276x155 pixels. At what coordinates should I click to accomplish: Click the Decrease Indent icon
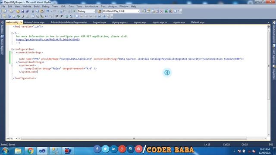tap(57, 16)
